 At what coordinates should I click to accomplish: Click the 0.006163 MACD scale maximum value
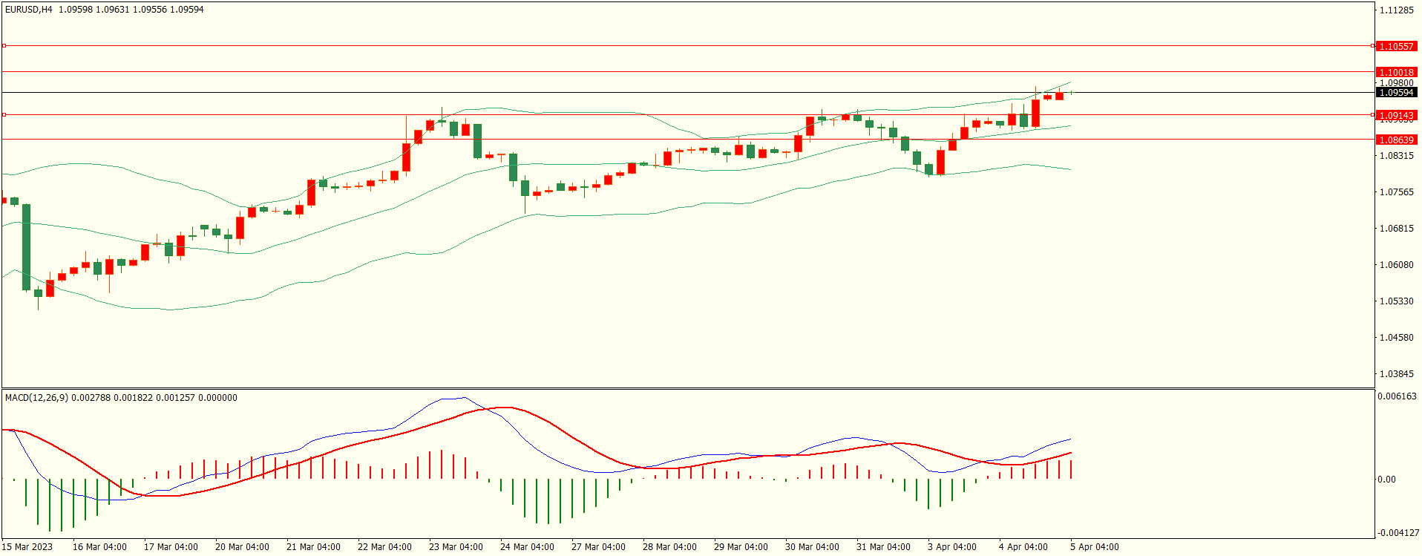coord(1397,396)
